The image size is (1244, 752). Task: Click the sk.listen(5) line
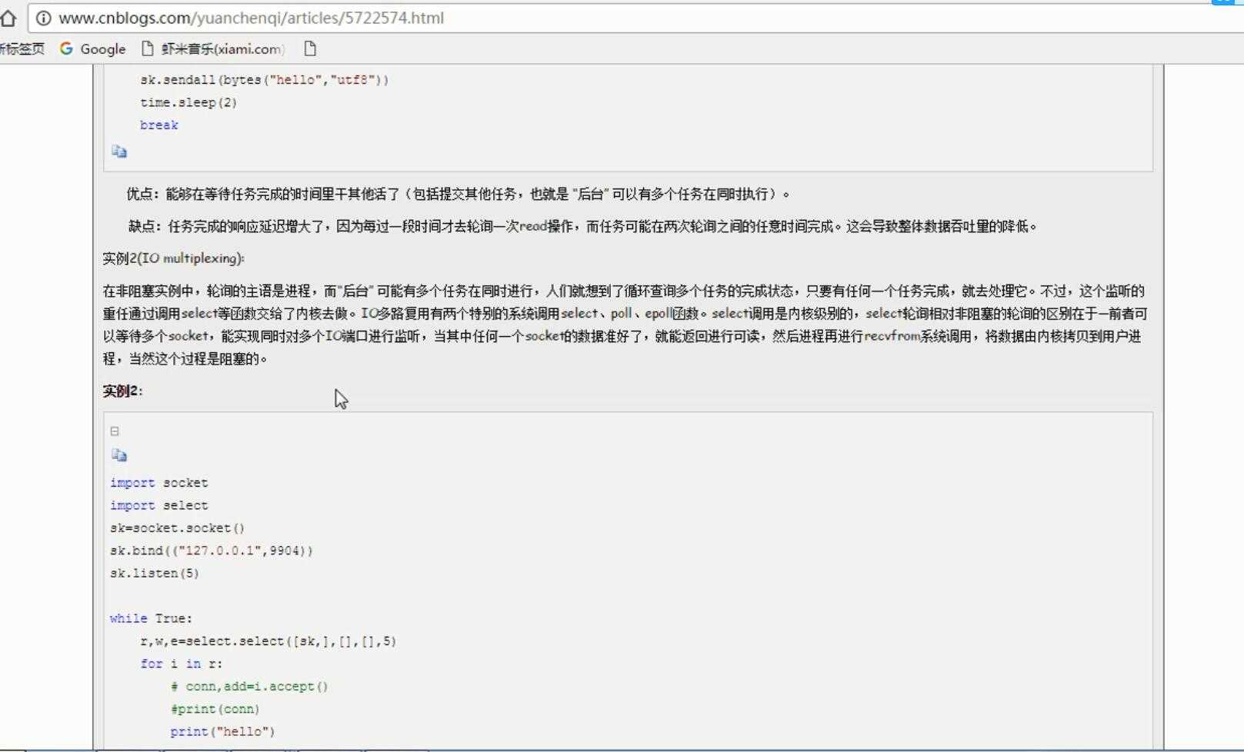click(x=155, y=574)
